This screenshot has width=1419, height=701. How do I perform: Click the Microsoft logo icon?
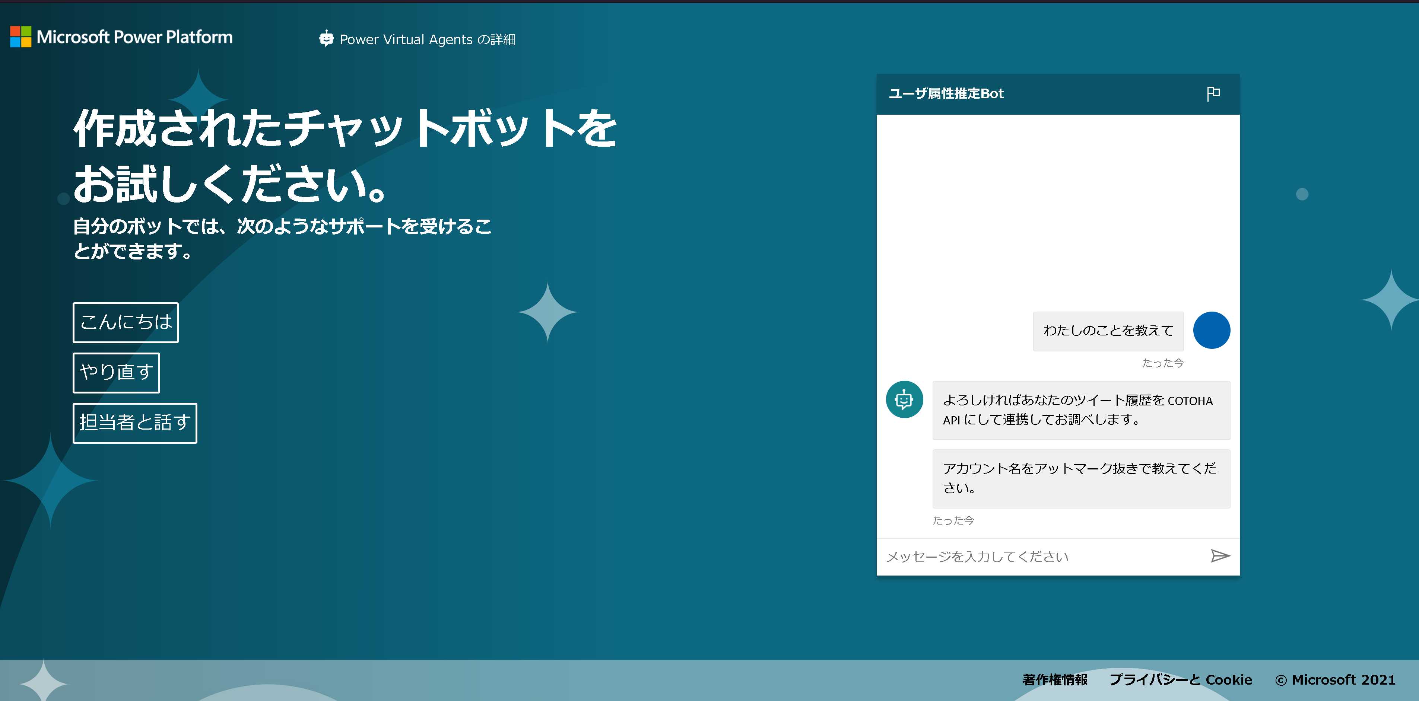(21, 37)
